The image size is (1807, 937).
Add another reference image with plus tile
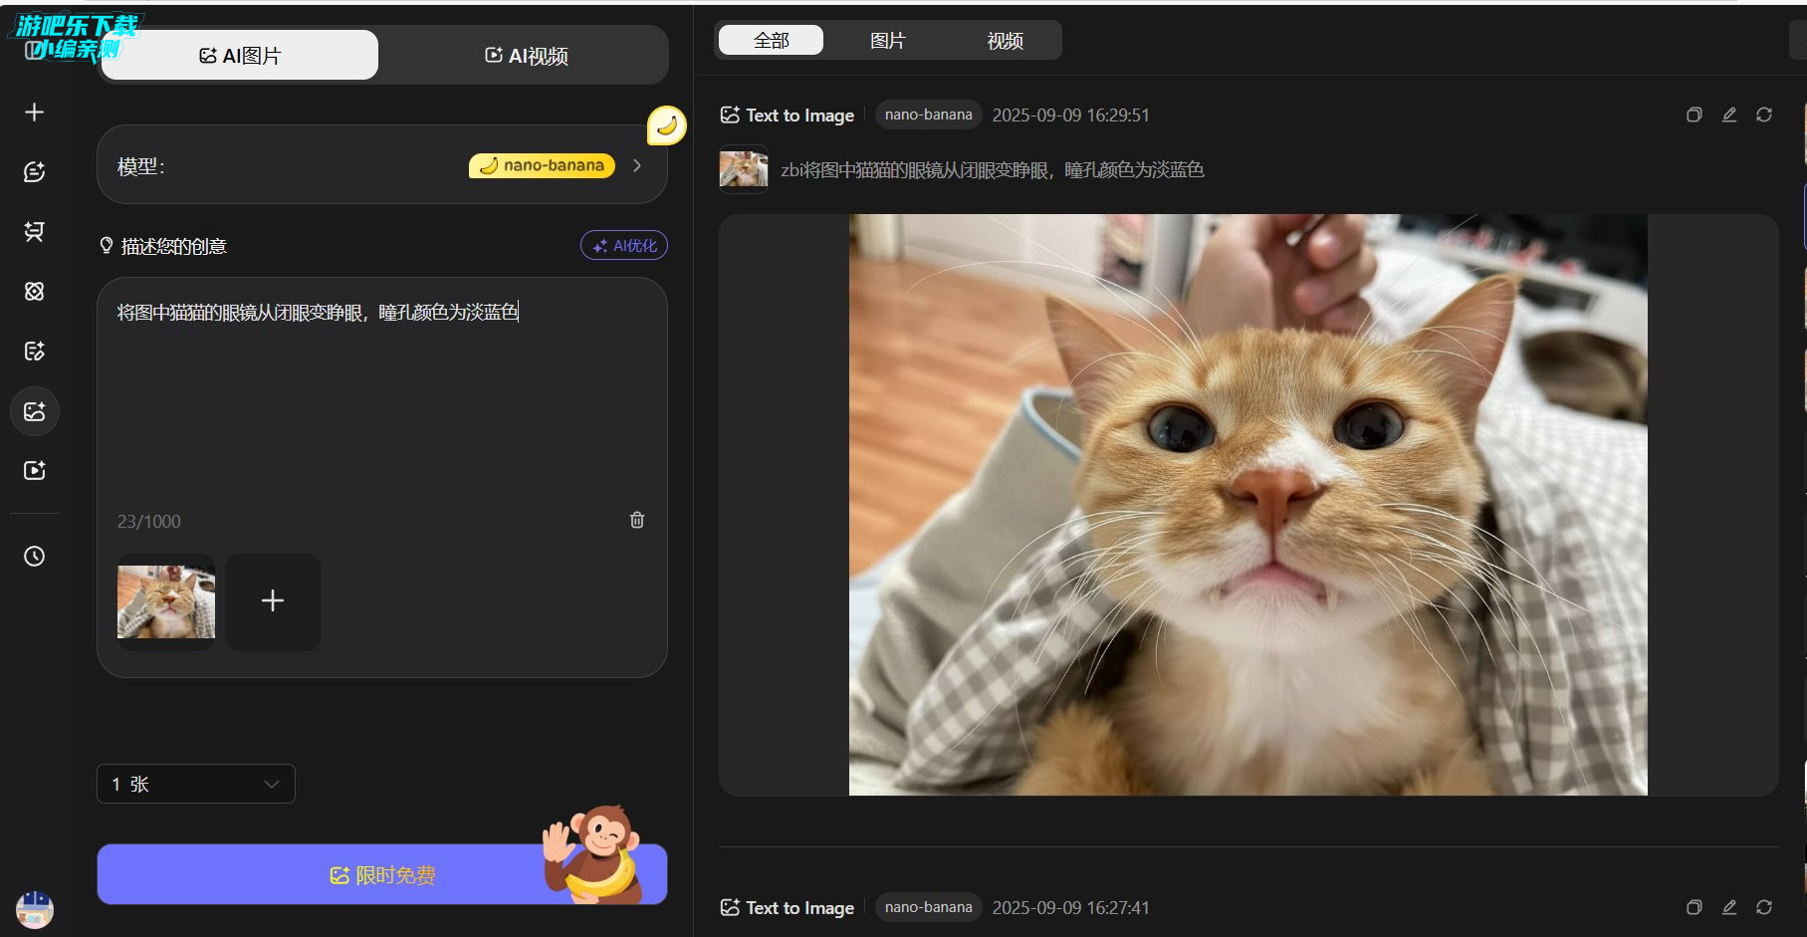click(x=273, y=600)
